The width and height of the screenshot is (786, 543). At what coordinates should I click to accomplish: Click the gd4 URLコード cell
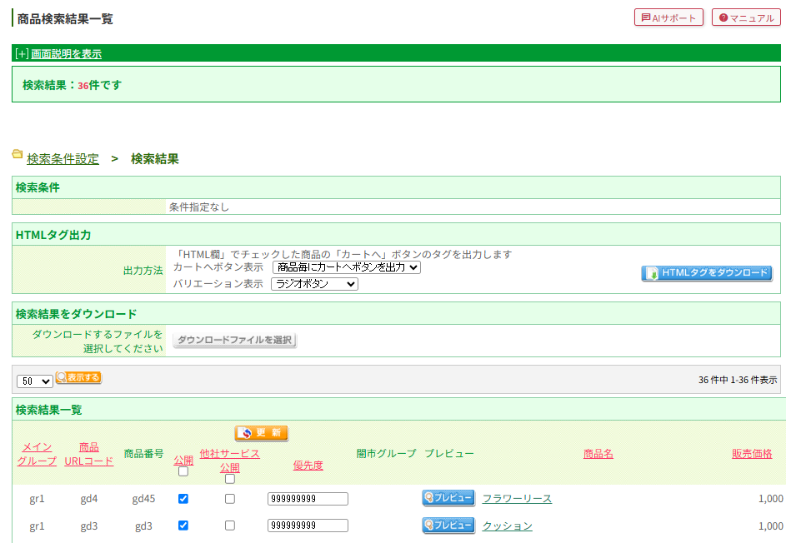click(x=88, y=499)
